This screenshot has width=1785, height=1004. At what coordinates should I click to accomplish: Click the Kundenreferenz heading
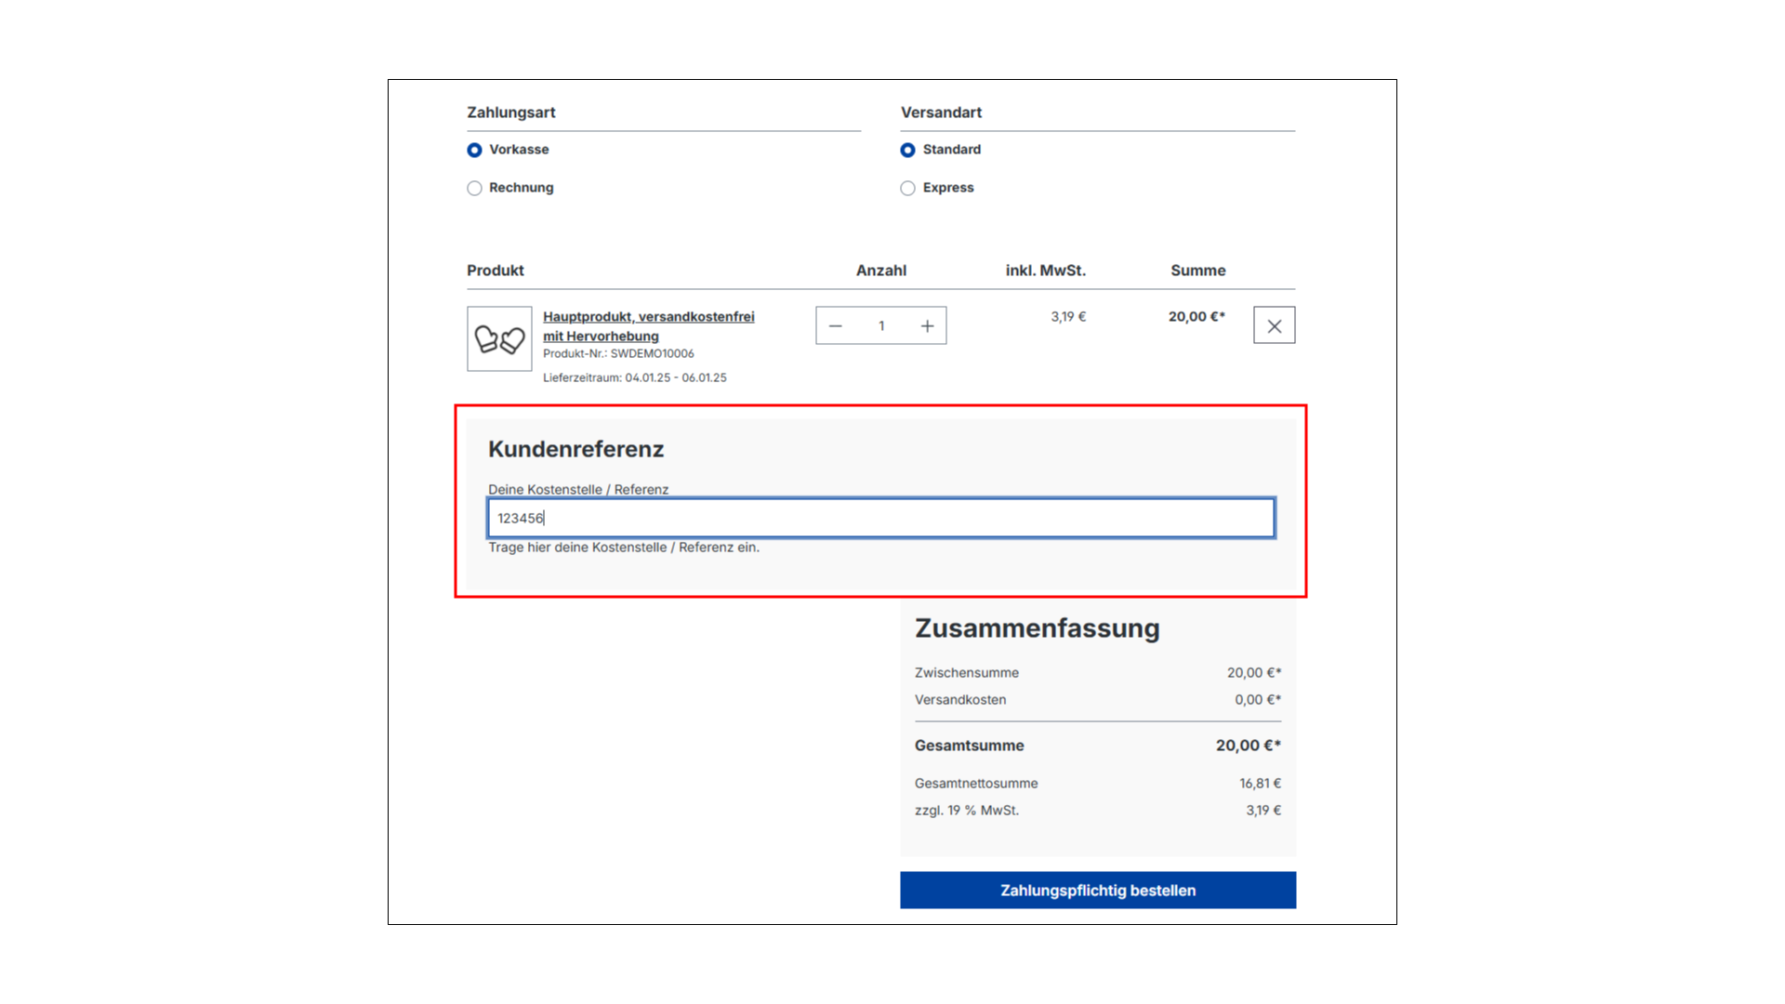(575, 450)
